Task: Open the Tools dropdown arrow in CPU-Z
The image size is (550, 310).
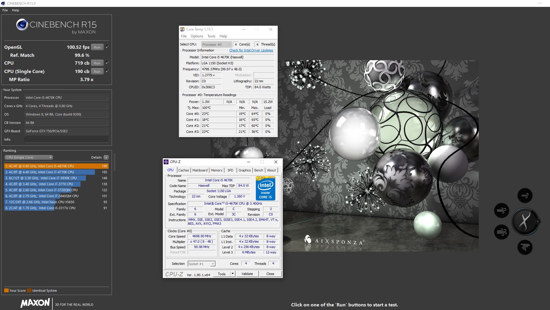Action: [x=233, y=274]
